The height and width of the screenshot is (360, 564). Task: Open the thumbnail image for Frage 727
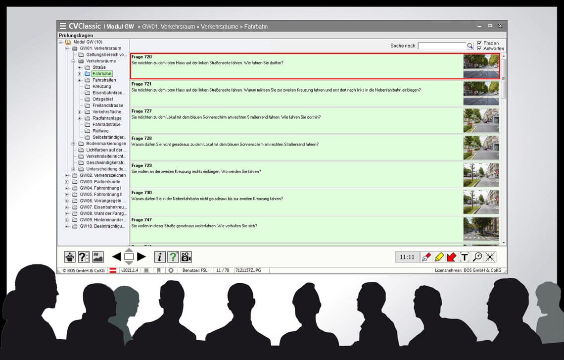(481, 121)
